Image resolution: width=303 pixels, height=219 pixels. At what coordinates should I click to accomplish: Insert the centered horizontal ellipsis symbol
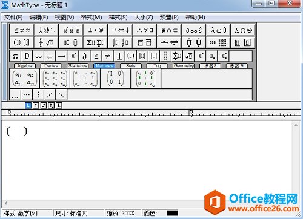point(27,94)
